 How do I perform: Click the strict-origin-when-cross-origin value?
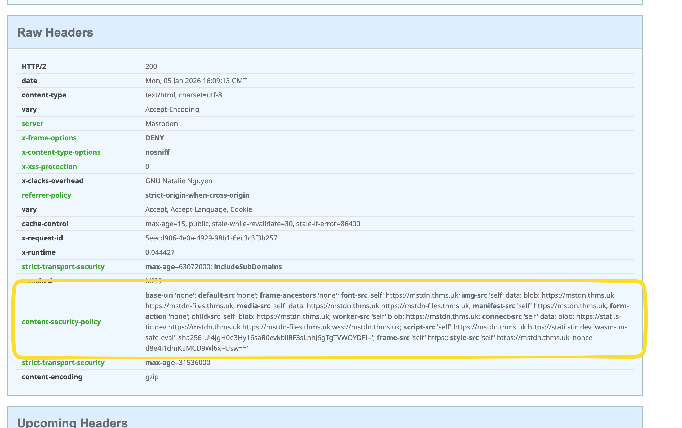coord(197,195)
